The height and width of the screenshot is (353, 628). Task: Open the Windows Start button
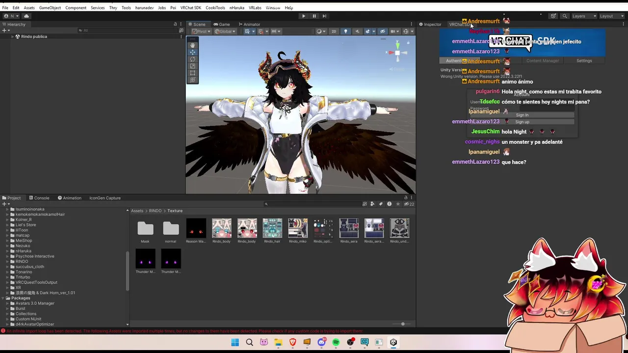235,342
